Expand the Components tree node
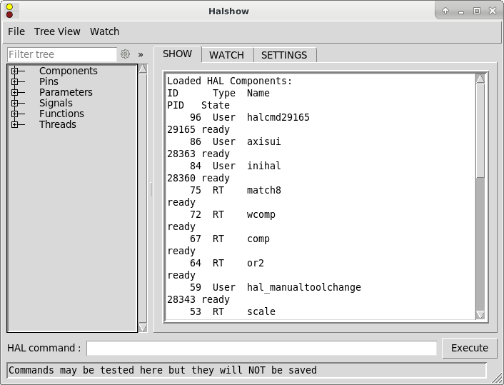504x385 pixels. click(x=14, y=71)
